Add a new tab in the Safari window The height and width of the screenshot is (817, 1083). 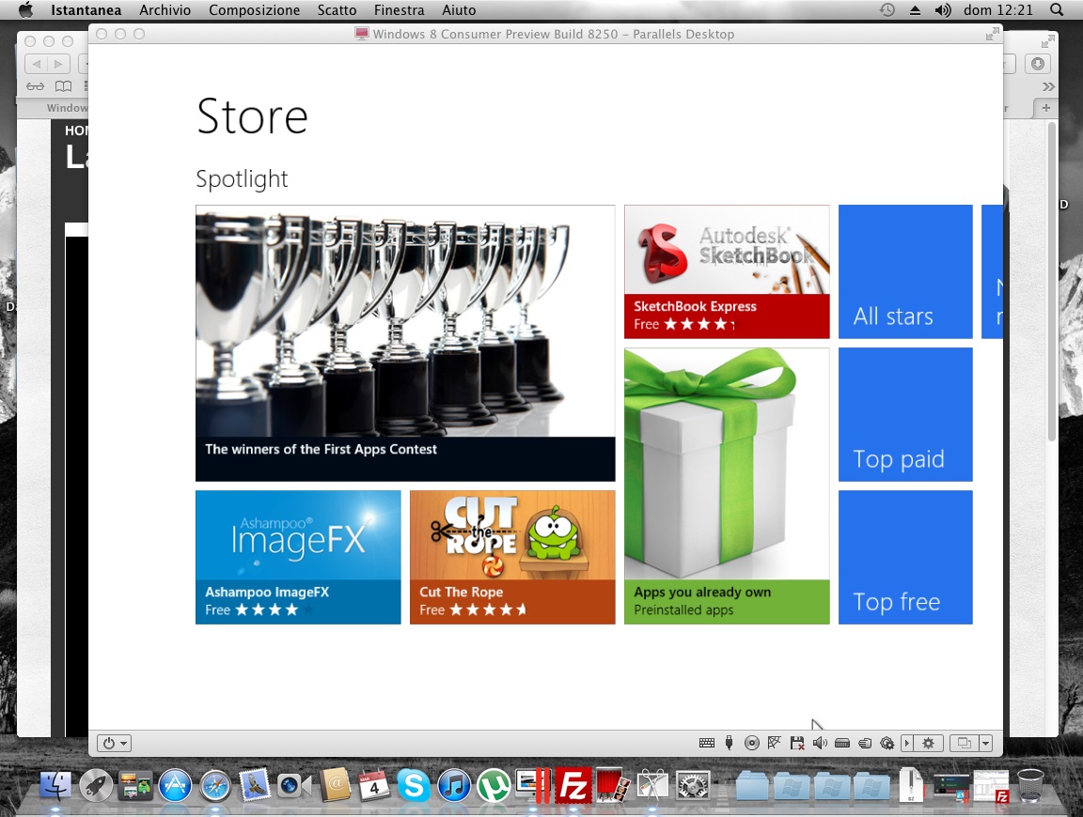pyautogui.click(x=1045, y=108)
